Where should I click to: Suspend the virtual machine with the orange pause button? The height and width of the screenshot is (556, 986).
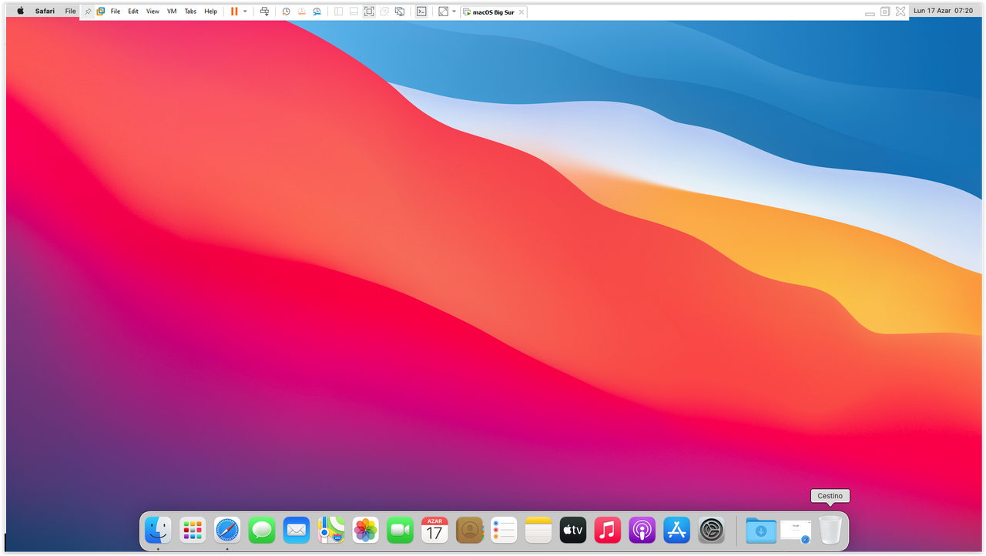(234, 12)
